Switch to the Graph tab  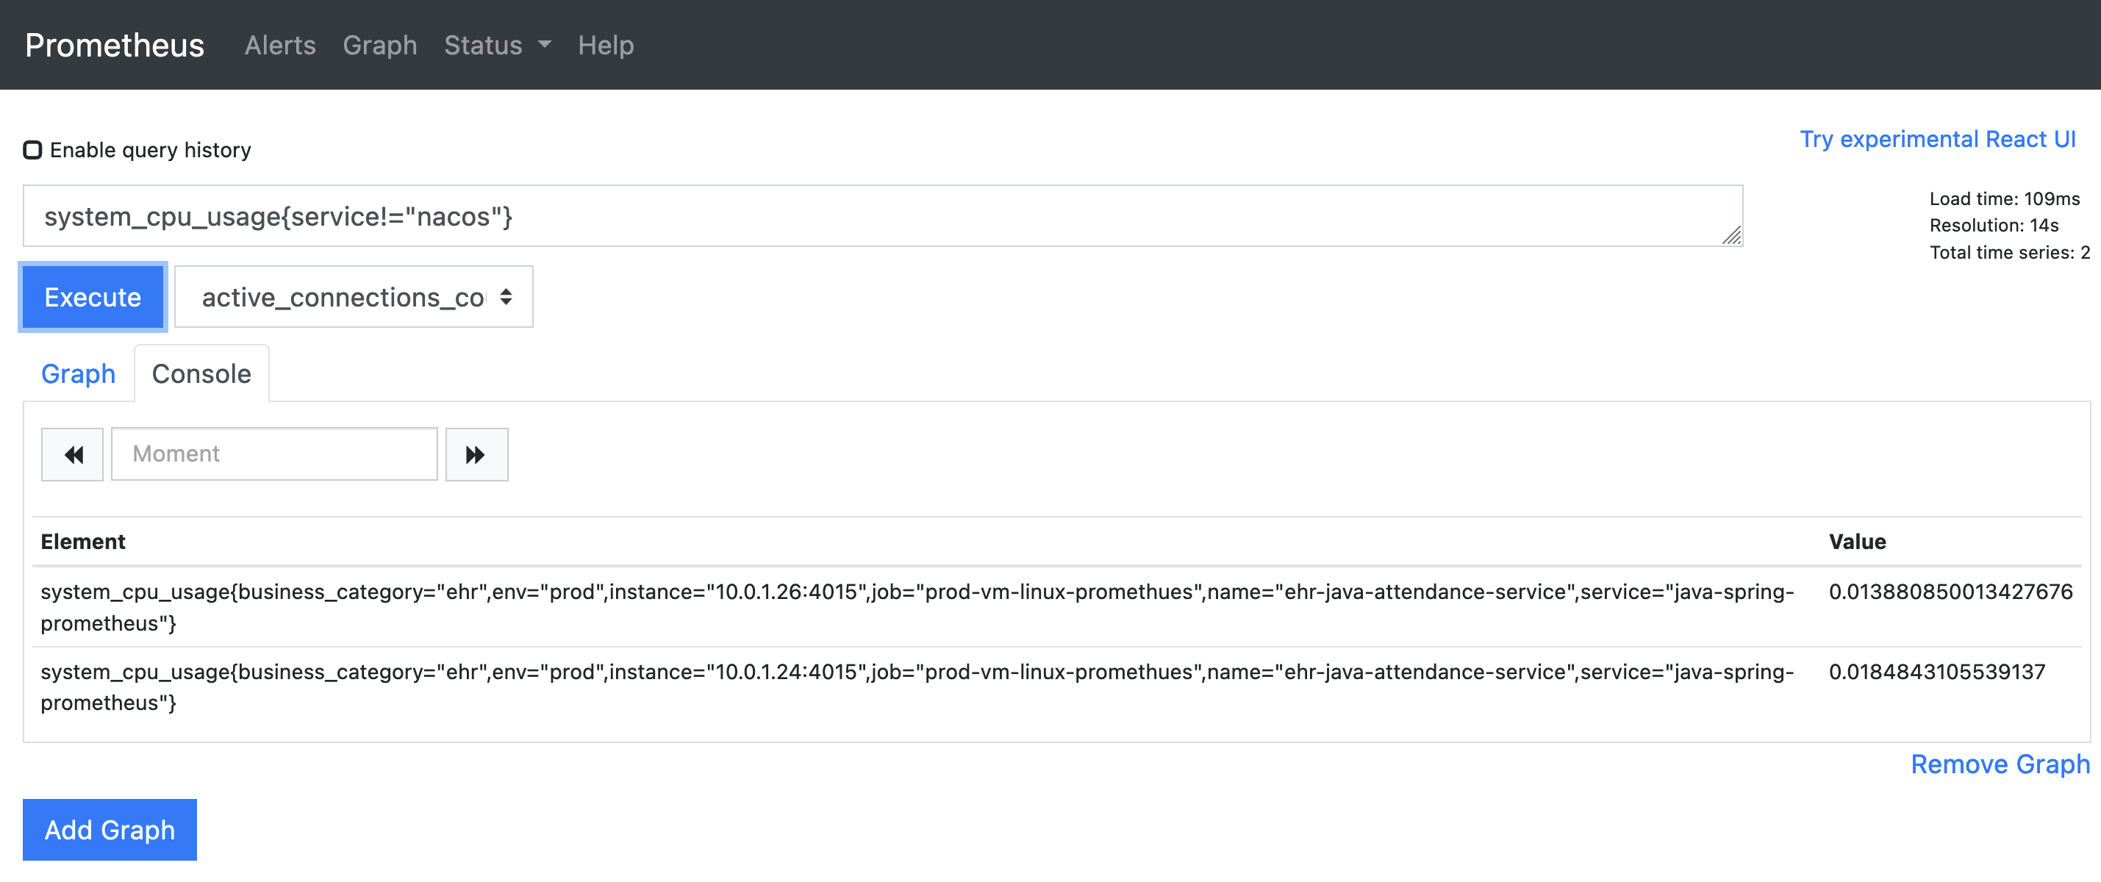pyautogui.click(x=79, y=373)
